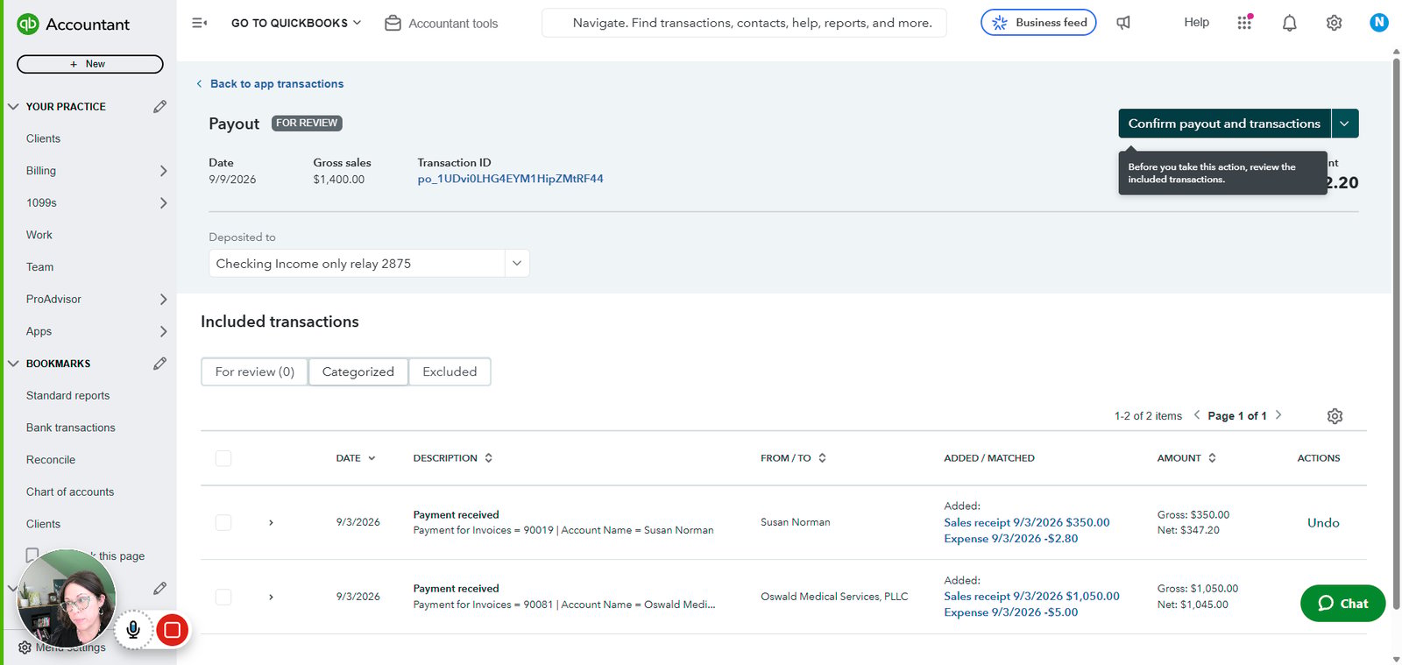Click the global search field
The width and height of the screenshot is (1402, 665).
click(744, 23)
